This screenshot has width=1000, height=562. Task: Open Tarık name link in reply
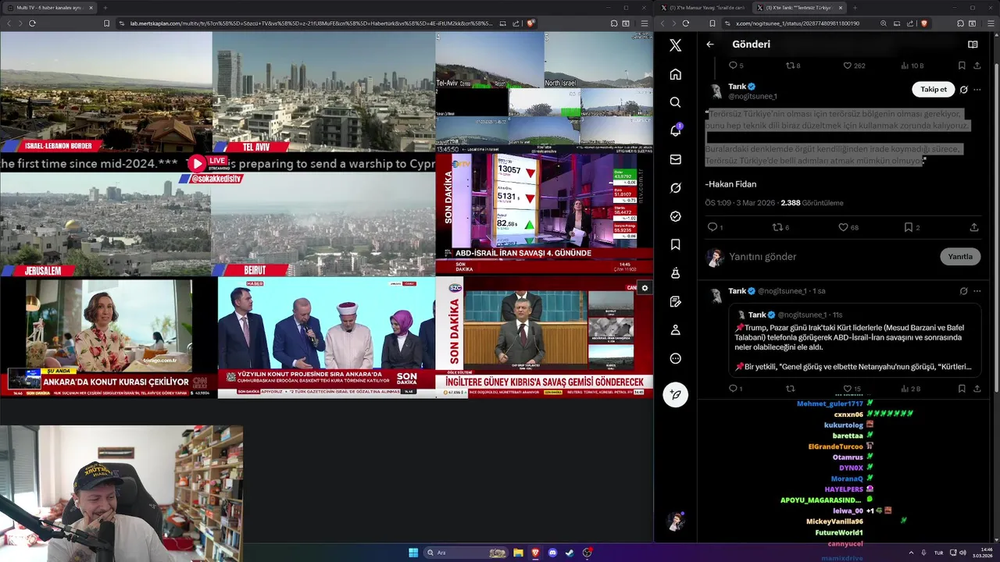(x=737, y=291)
